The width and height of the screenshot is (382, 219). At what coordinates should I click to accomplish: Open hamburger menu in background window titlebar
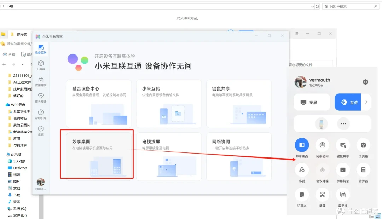(296, 34)
